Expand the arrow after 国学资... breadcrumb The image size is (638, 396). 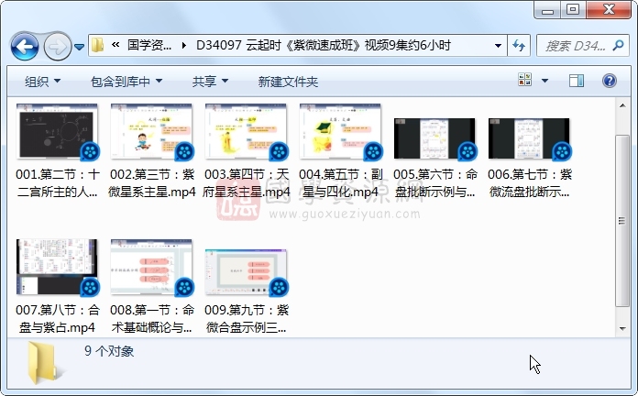184,46
